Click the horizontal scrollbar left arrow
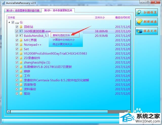162x125 pixels. [9, 112]
